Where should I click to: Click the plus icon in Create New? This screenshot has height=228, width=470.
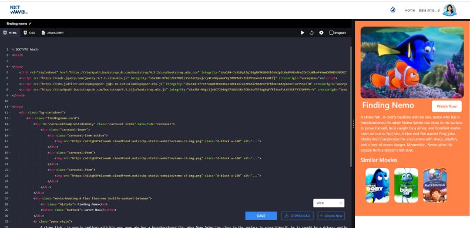tap(321, 216)
